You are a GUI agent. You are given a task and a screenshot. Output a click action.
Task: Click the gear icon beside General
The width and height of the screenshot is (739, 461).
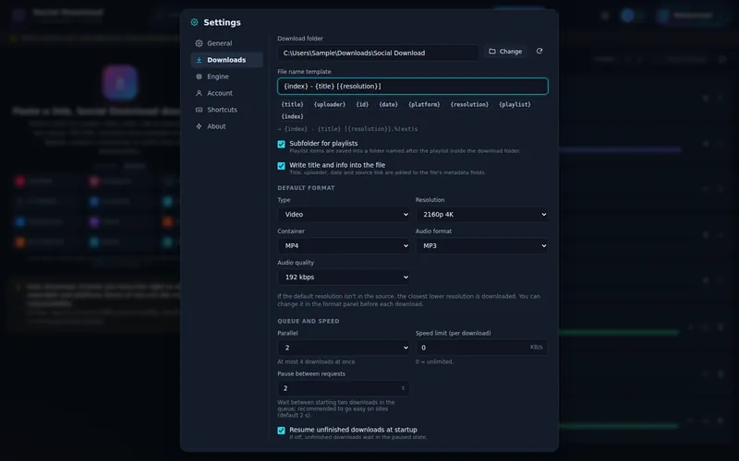coord(199,43)
